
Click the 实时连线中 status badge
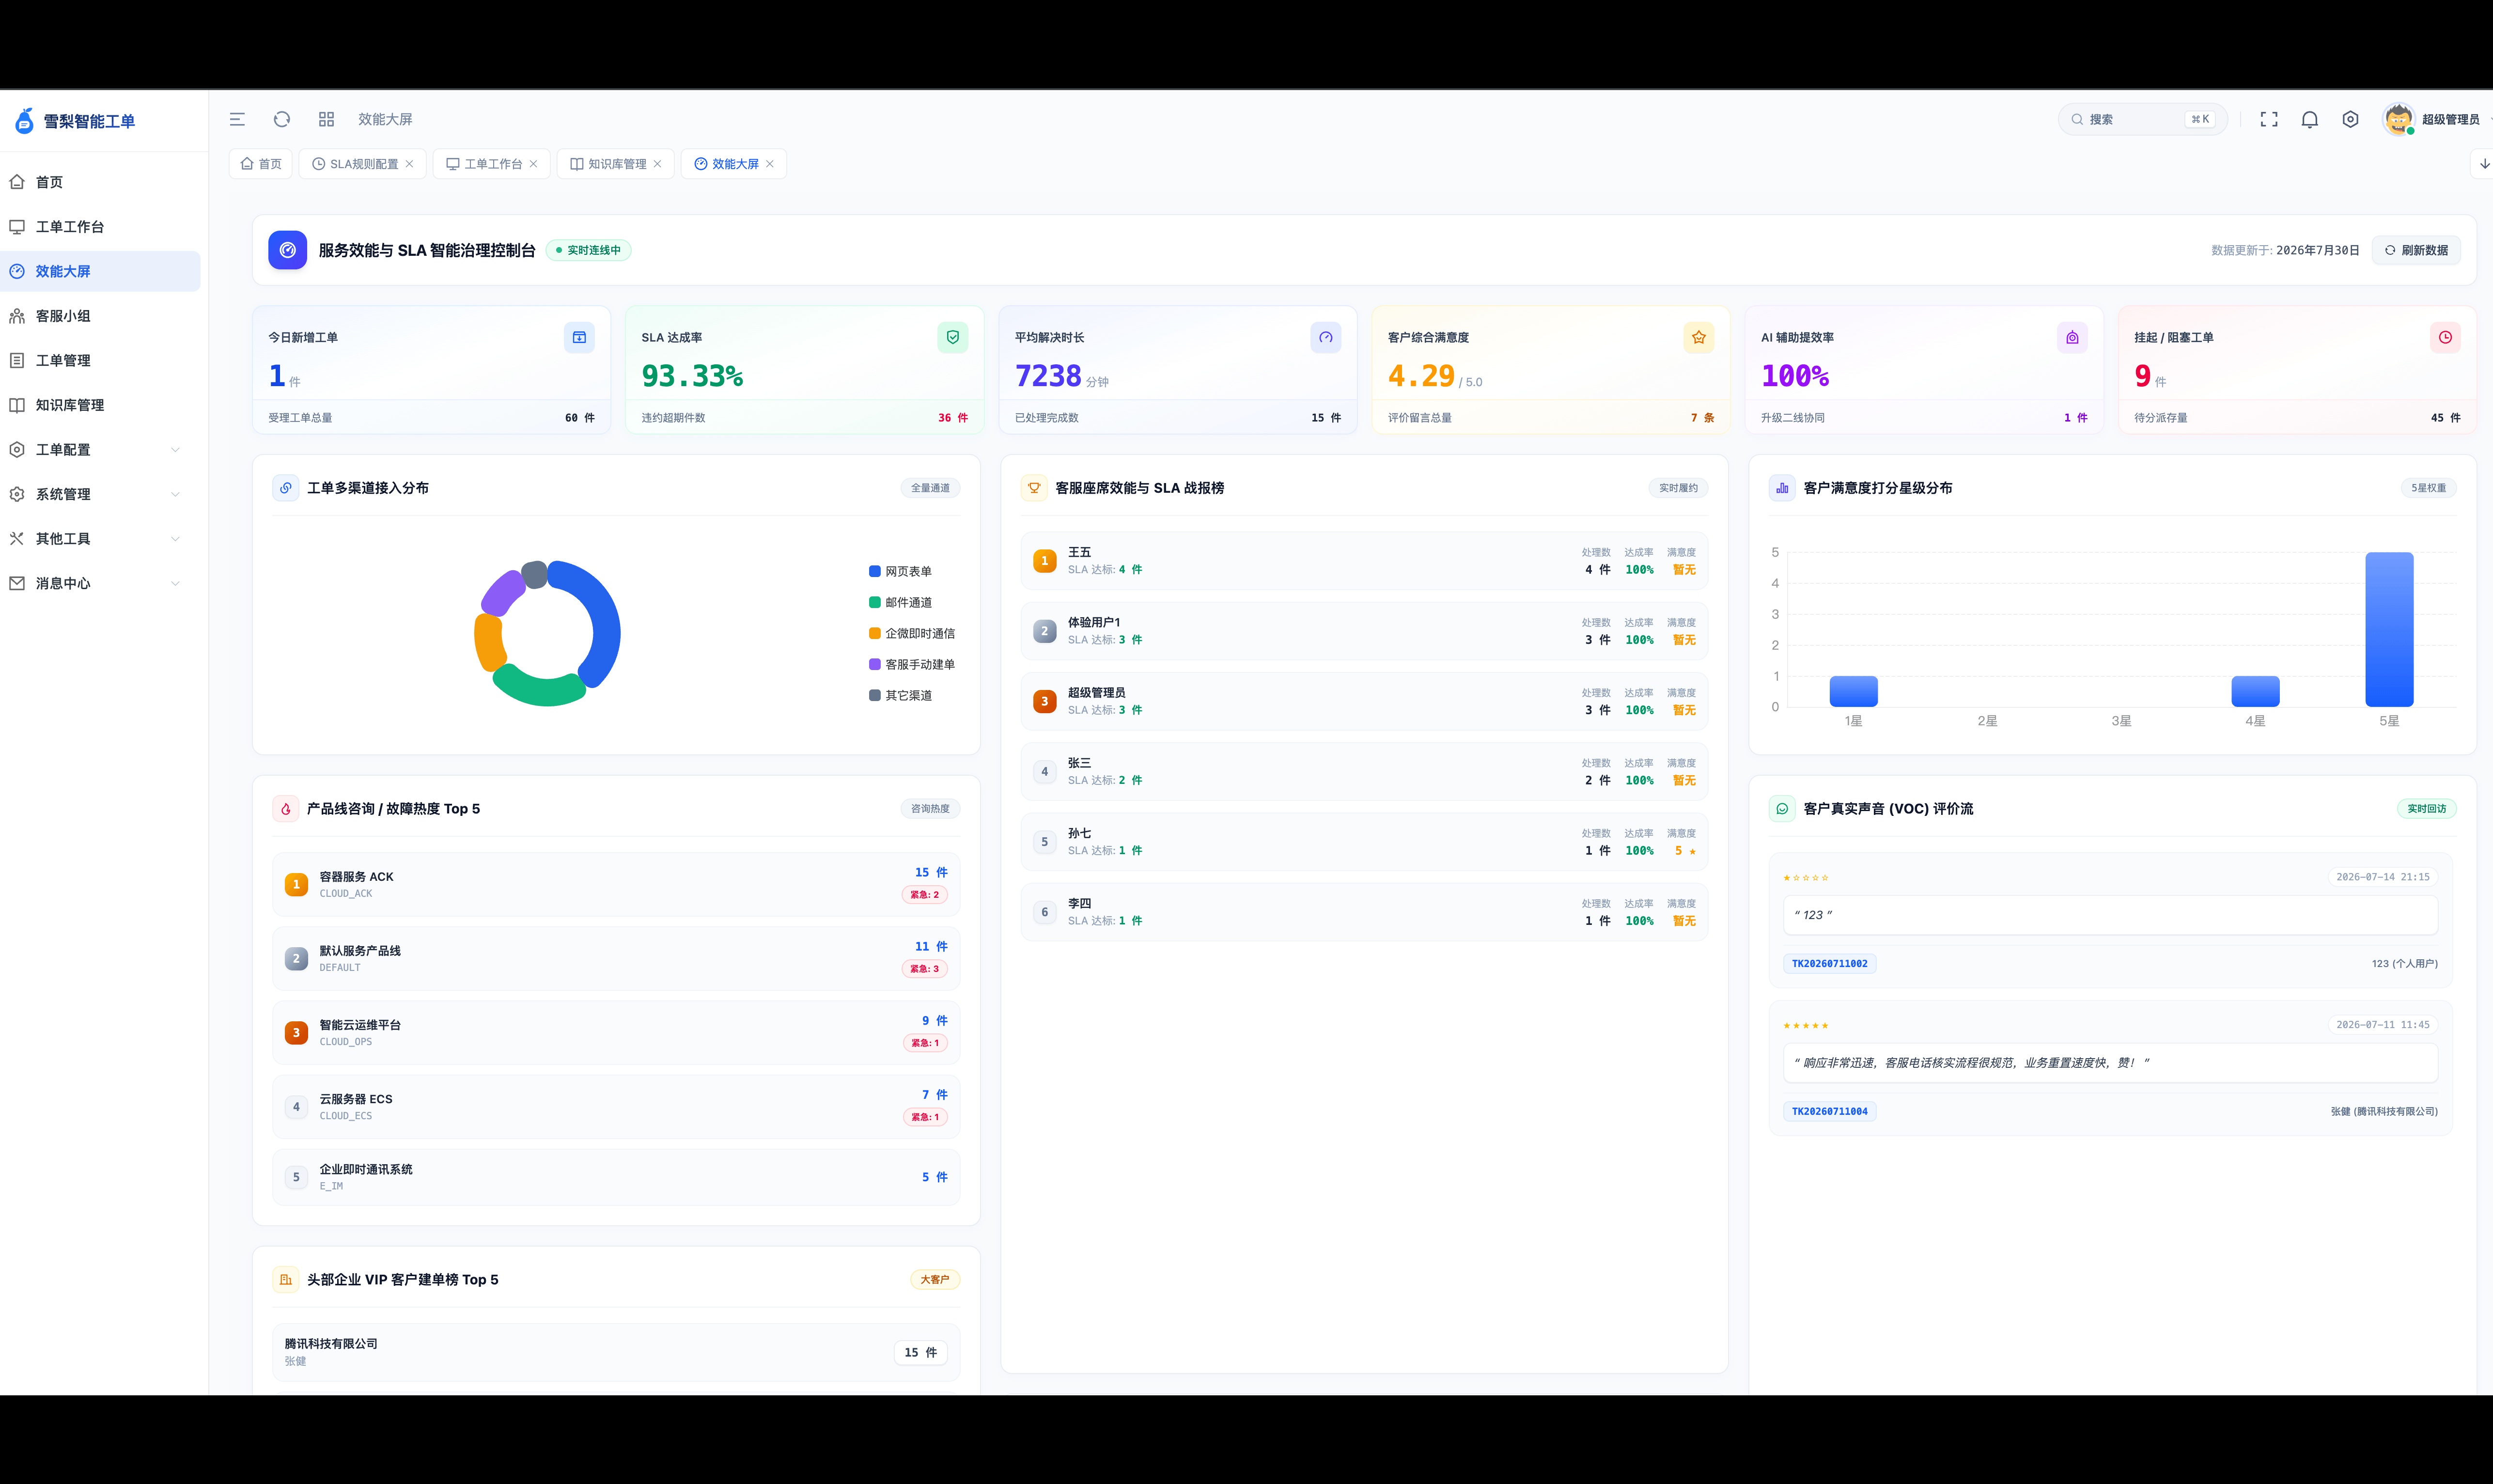(588, 250)
